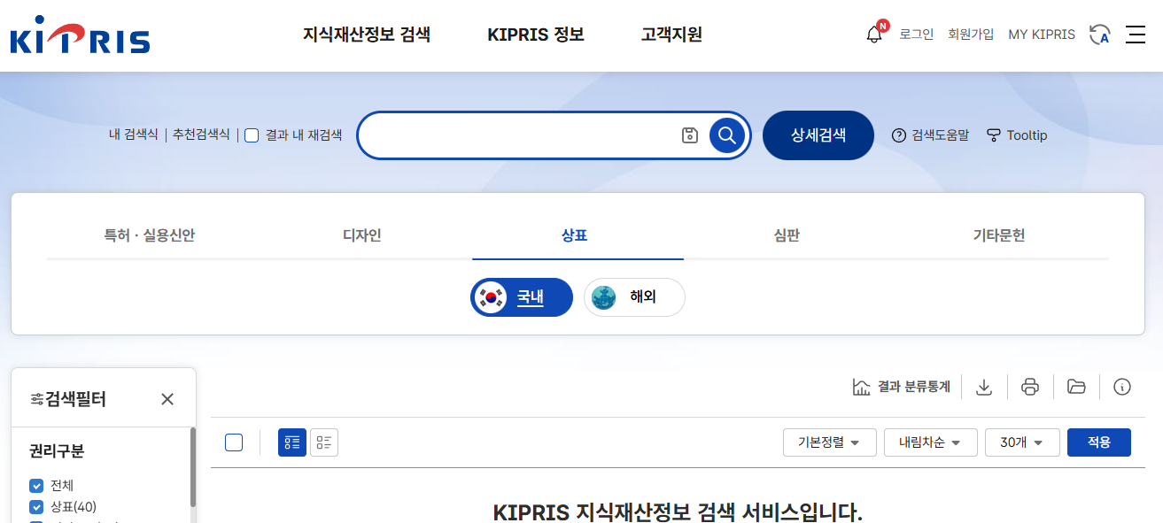Select the 해외 option with globe
This screenshot has width=1163, height=523.
coord(634,297)
